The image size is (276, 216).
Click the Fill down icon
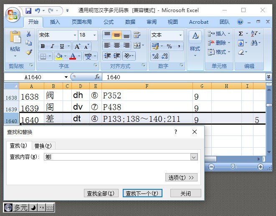241,43
